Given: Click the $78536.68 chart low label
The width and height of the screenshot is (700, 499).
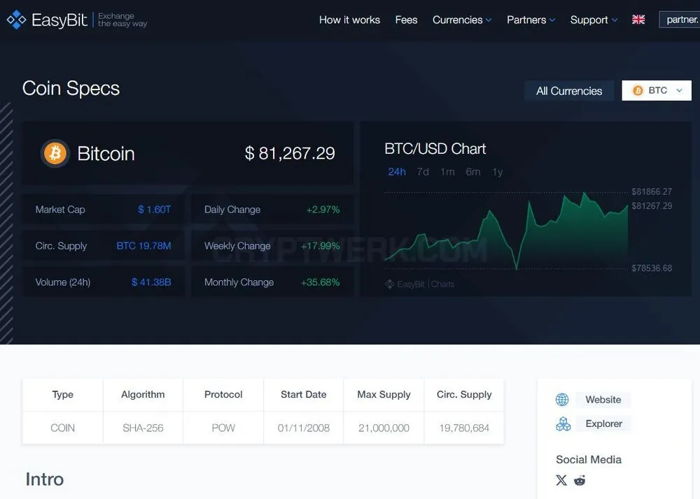Looking at the screenshot, I should pos(652,268).
